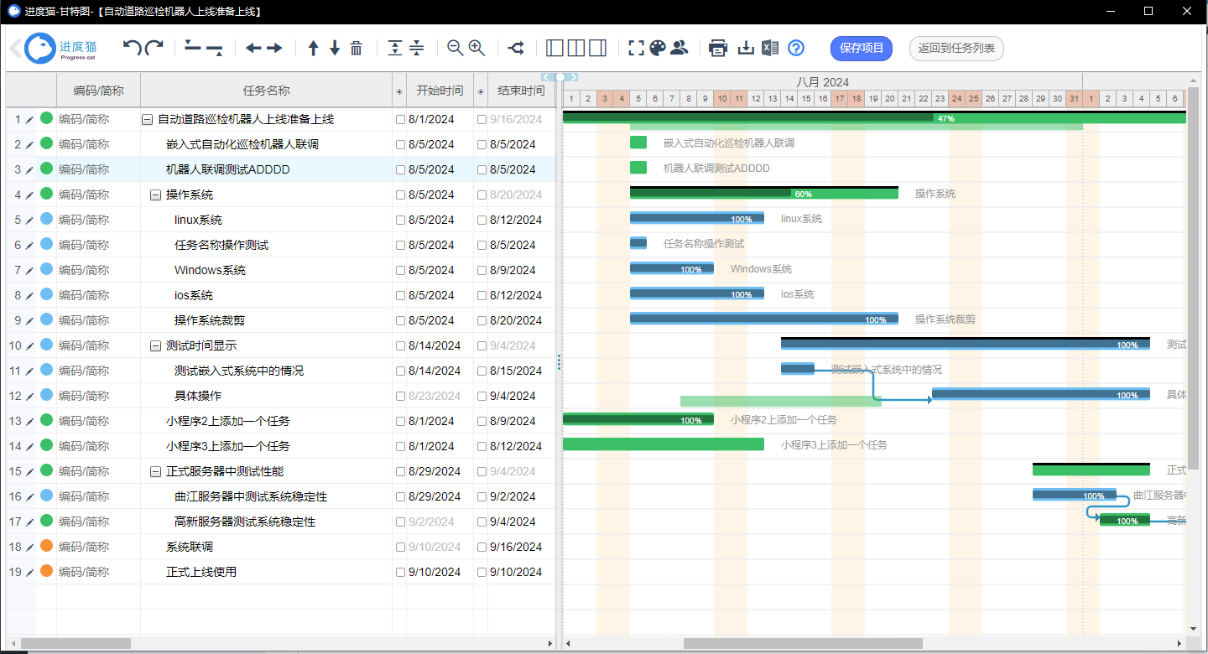The image size is (1208, 654).
Task: Click the 任务名称 column header
Action: [x=267, y=91]
